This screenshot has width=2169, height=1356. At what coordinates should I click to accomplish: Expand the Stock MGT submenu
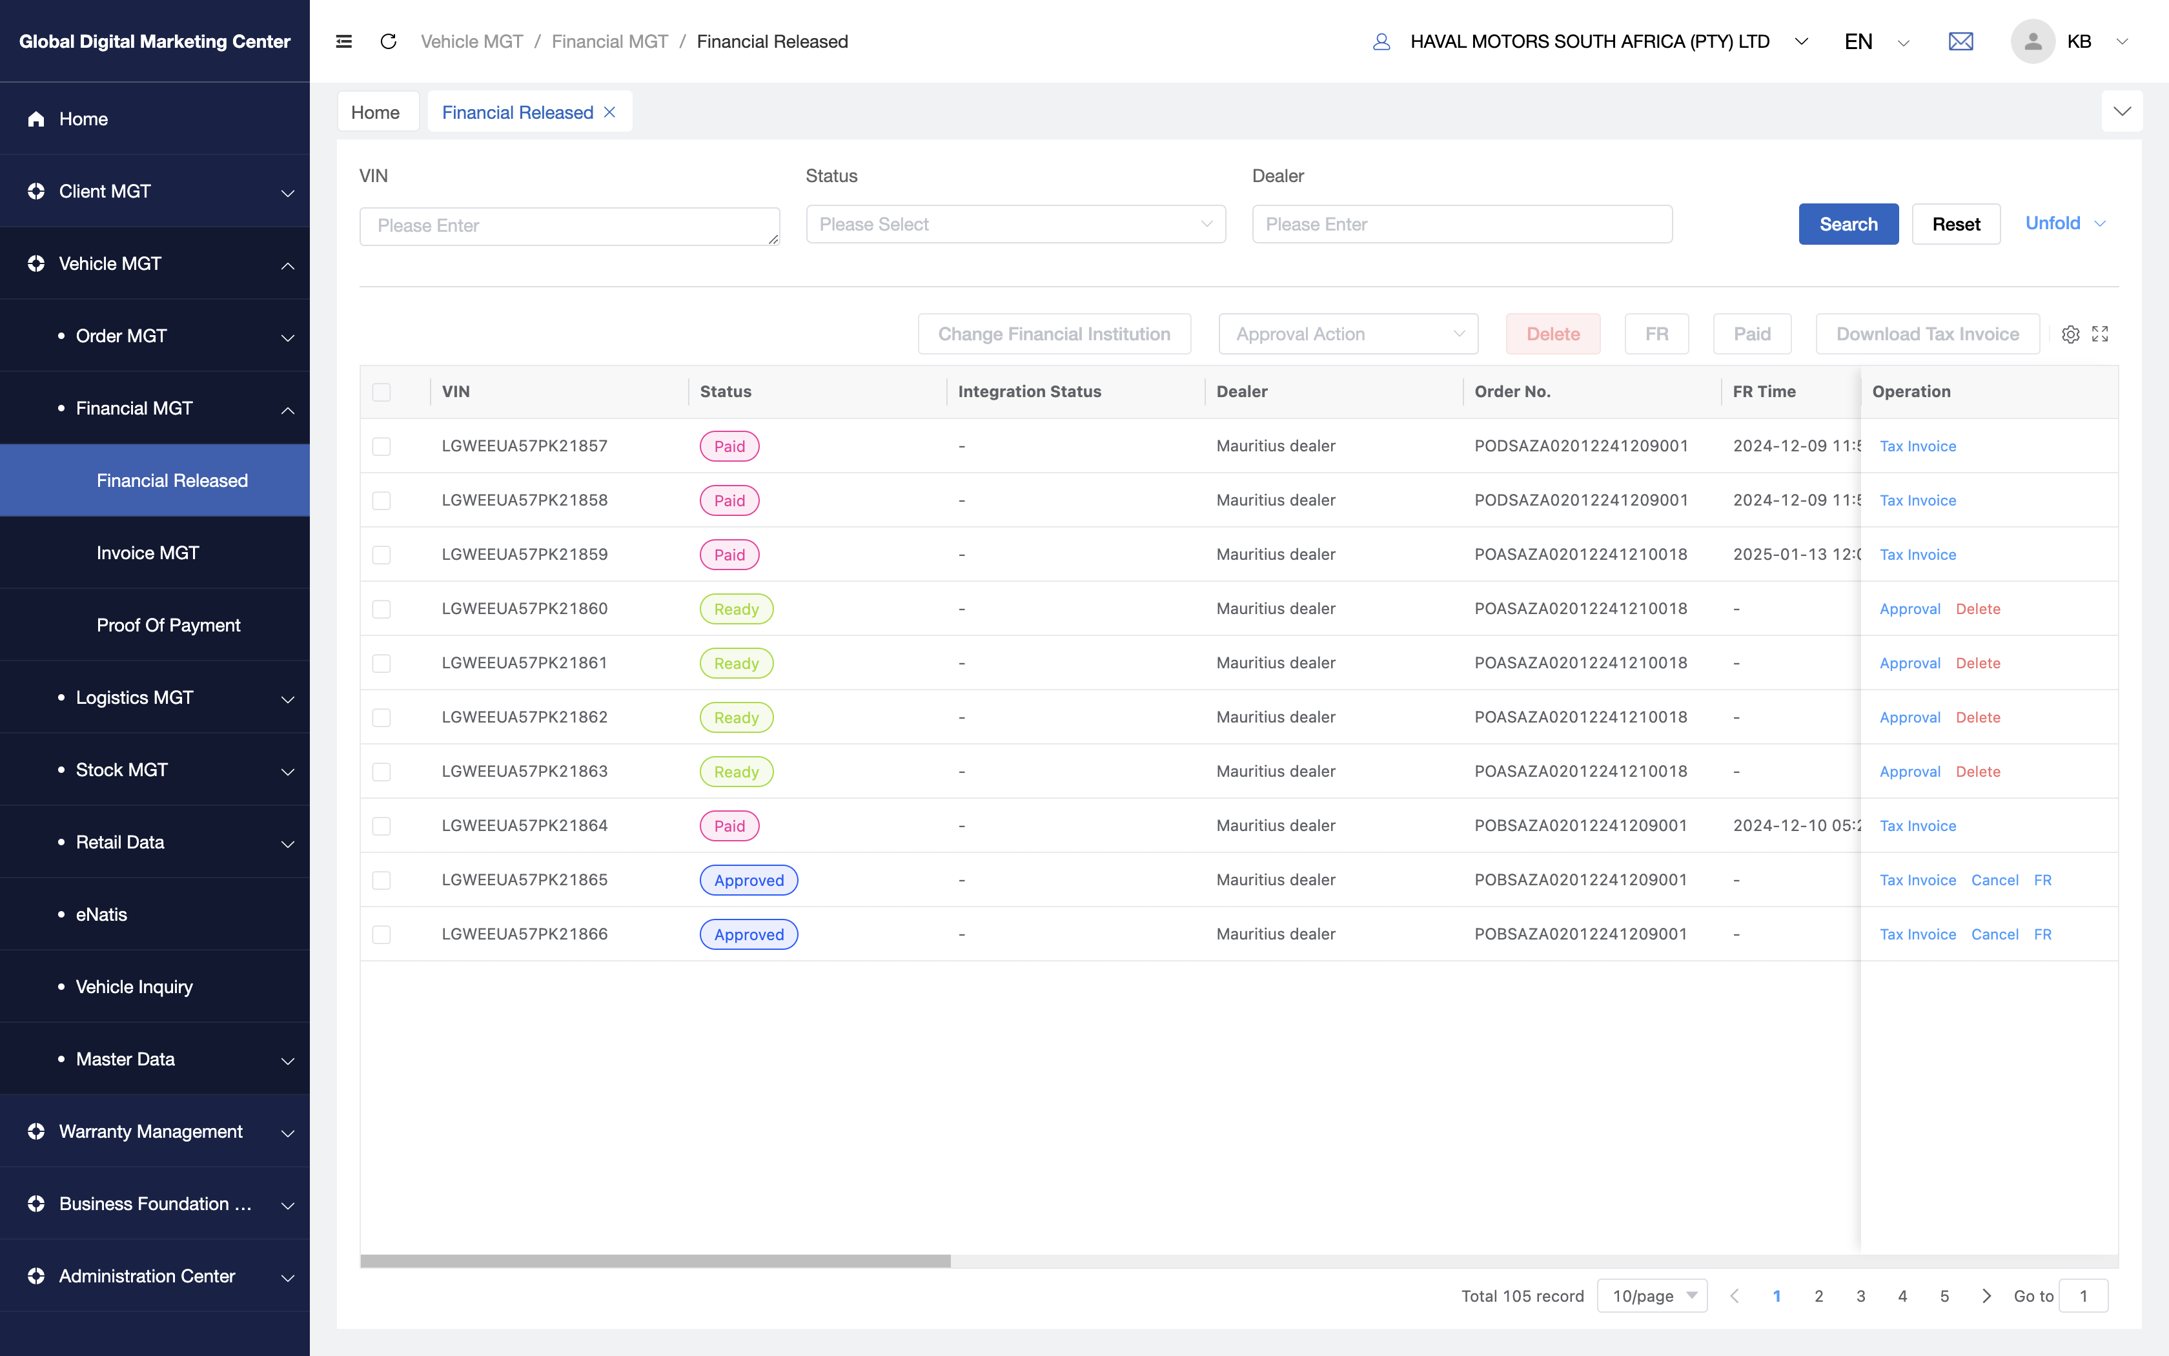[155, 770]
